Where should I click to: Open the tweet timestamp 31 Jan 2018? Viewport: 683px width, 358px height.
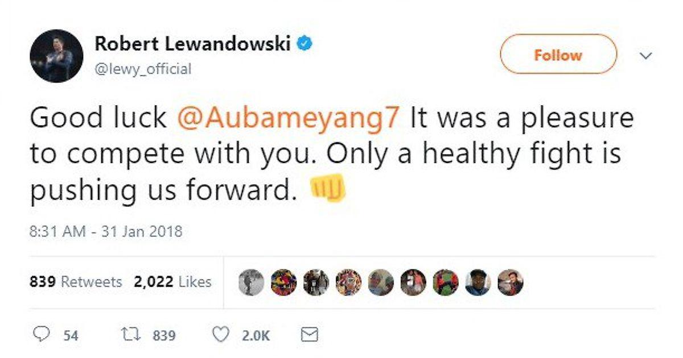(106, 232)
